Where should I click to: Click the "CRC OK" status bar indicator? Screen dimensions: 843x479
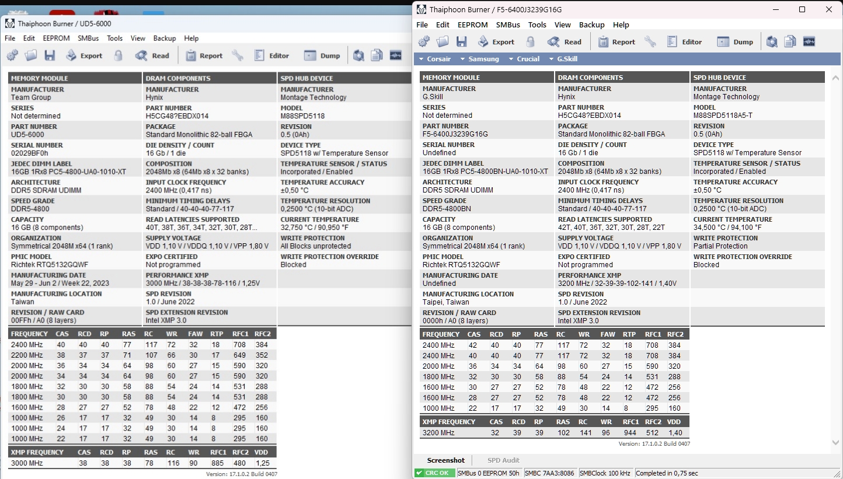(434, 473)
